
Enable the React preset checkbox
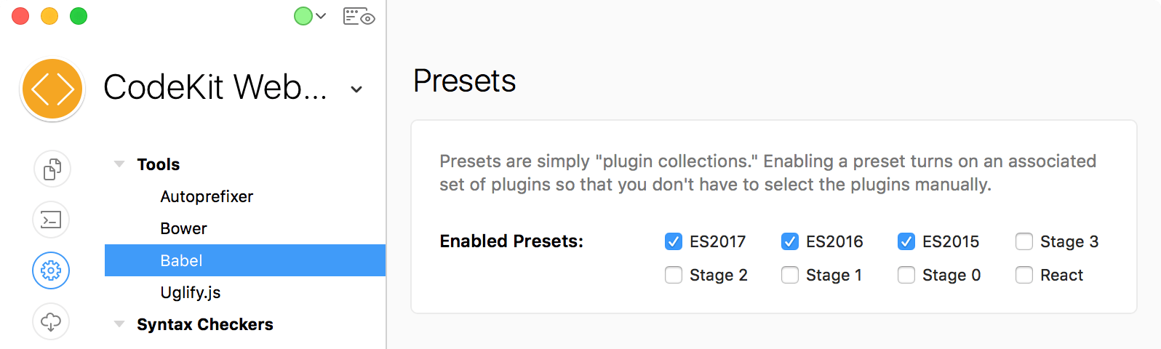(x=1024, y=275)
